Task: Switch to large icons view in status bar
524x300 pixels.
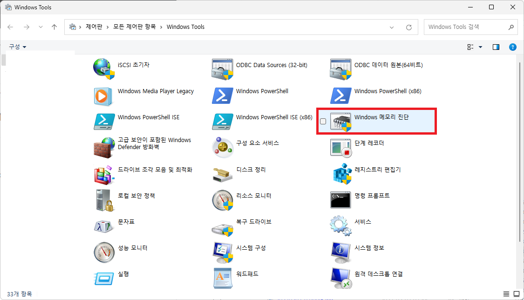Action: (516, 294)
